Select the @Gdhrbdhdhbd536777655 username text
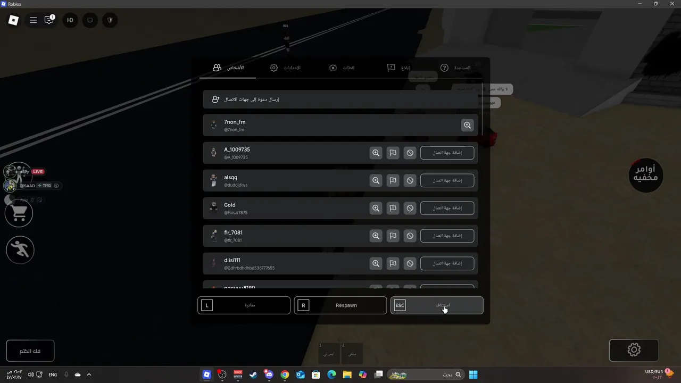 (250, 268)
